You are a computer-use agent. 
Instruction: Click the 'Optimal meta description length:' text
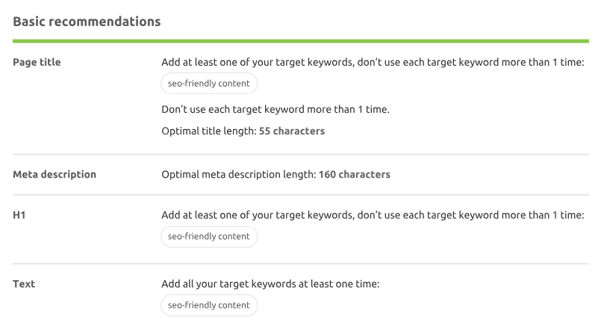239,175
